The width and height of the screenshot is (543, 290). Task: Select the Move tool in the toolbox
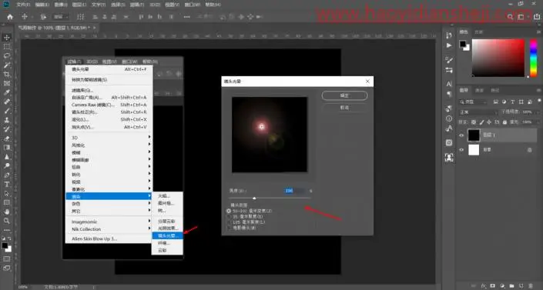(x=7, y=38)
